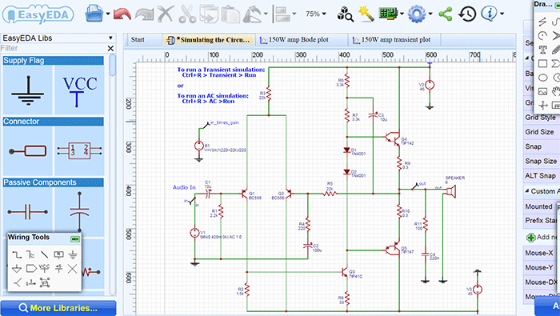This screenshot has height=316, width=560.
Task: Click the Rotate and flip icon
Action: tap(252, 14)
